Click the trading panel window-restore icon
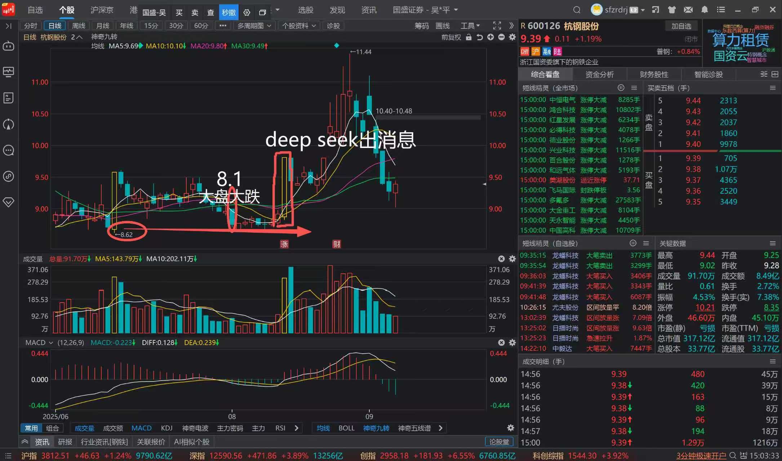This screenshot has height=461, width=782. [263, 13]
